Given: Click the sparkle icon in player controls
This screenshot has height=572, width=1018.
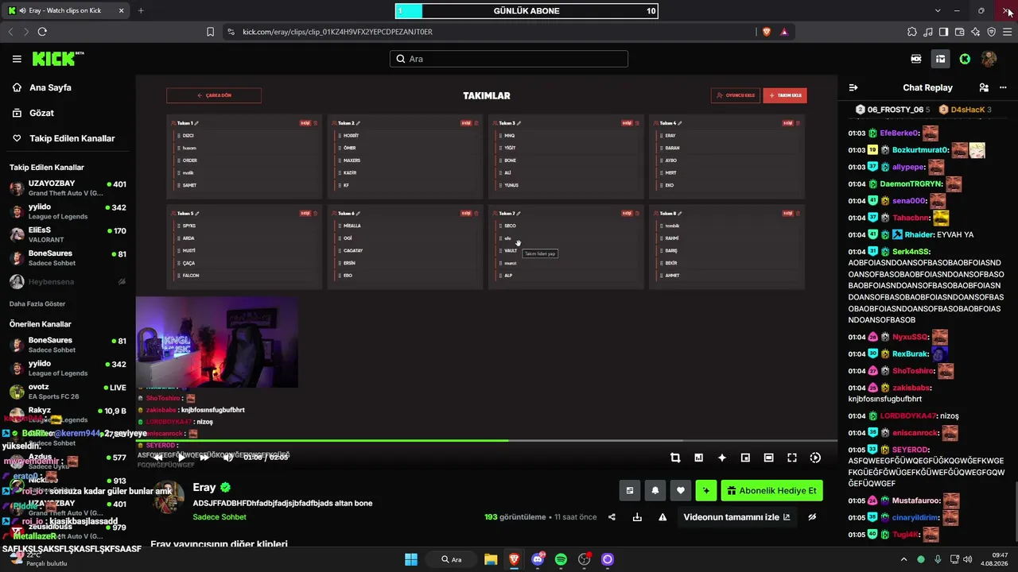Looking at the screenshot, I should 722,458.
